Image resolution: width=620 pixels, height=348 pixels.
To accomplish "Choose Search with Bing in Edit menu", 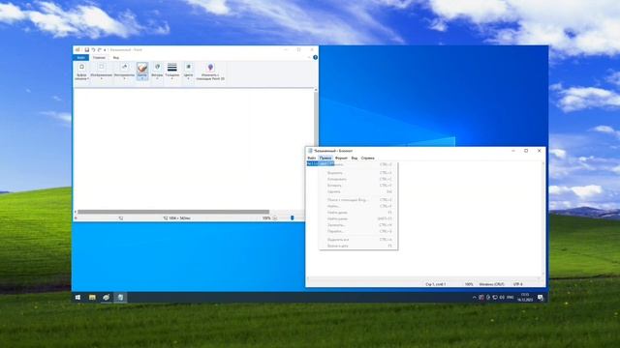I will click(x=358, y=200).
